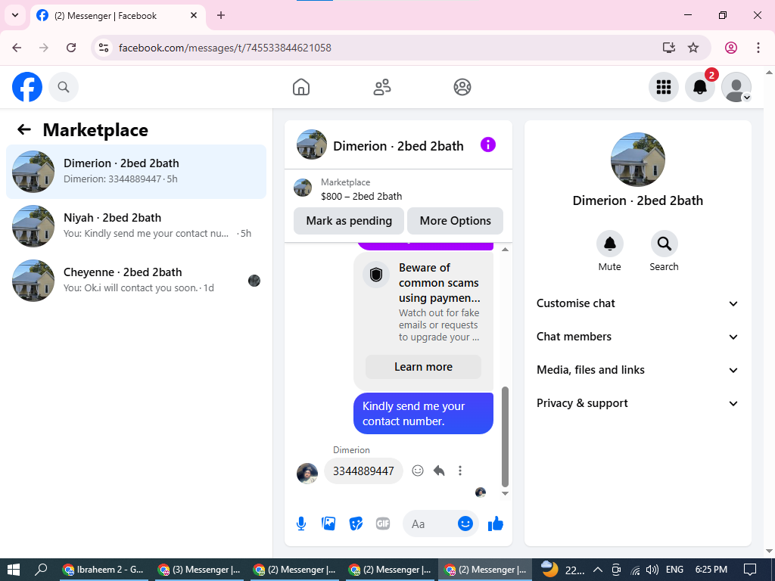
Task: Mute this chat with bell icon
Action: pos(610,244)
